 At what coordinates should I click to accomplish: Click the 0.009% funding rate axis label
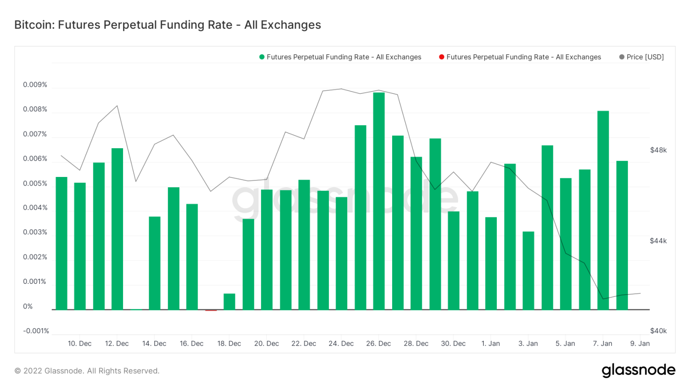point(35,85)
